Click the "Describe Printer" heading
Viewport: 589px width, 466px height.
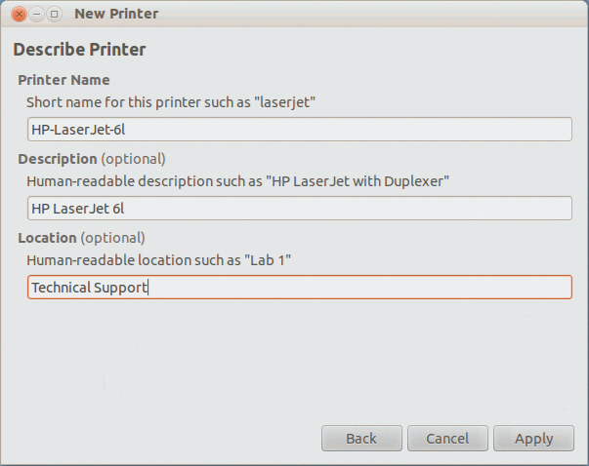79,50
